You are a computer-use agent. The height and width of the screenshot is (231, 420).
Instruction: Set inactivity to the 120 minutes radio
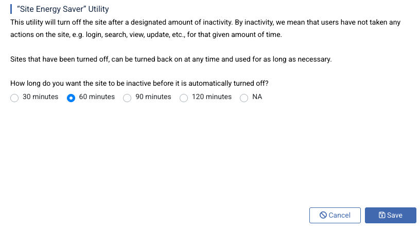coord(184,98)
